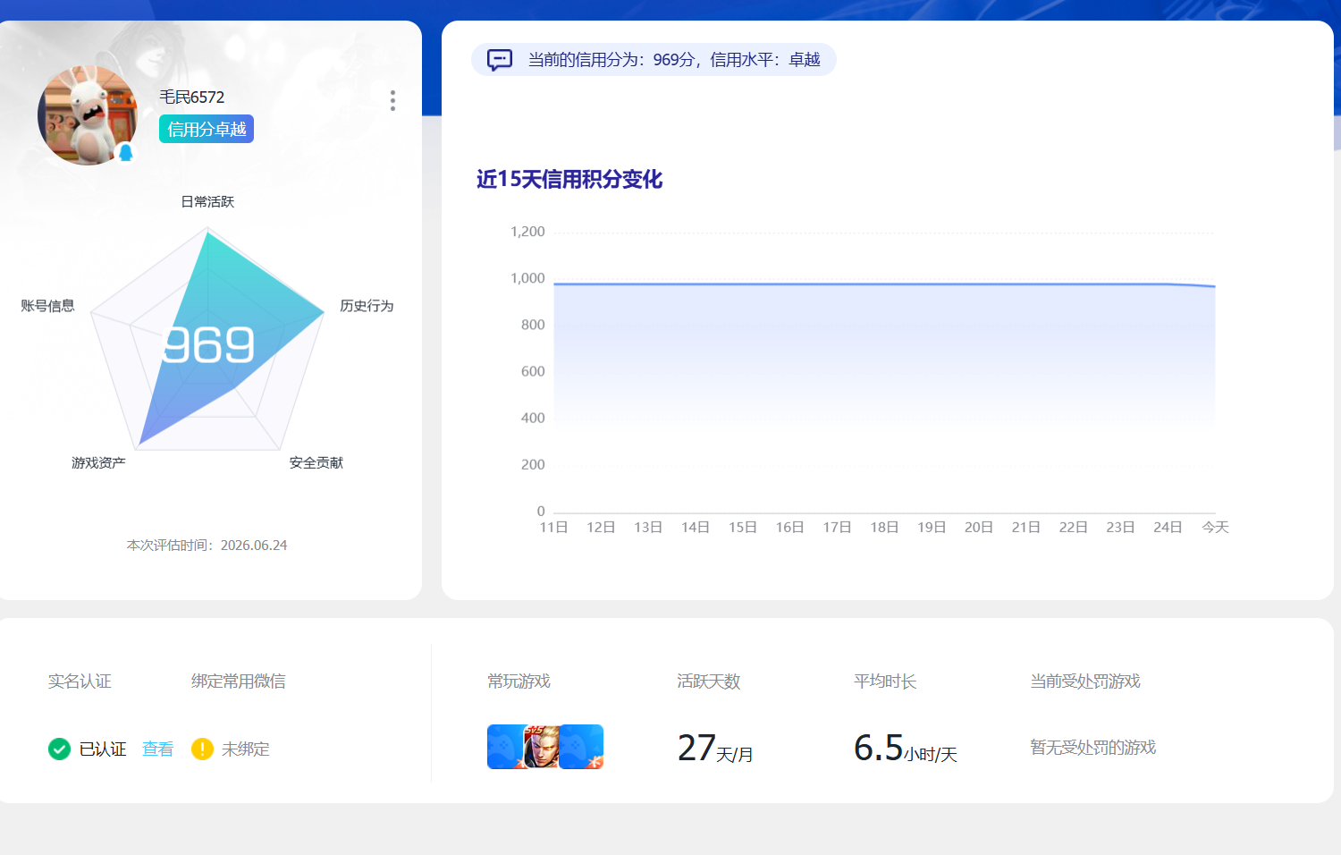The width and height of the screenshot is (1341, 855).
Task: Click the 实名认证 heading
Action: 80,681
